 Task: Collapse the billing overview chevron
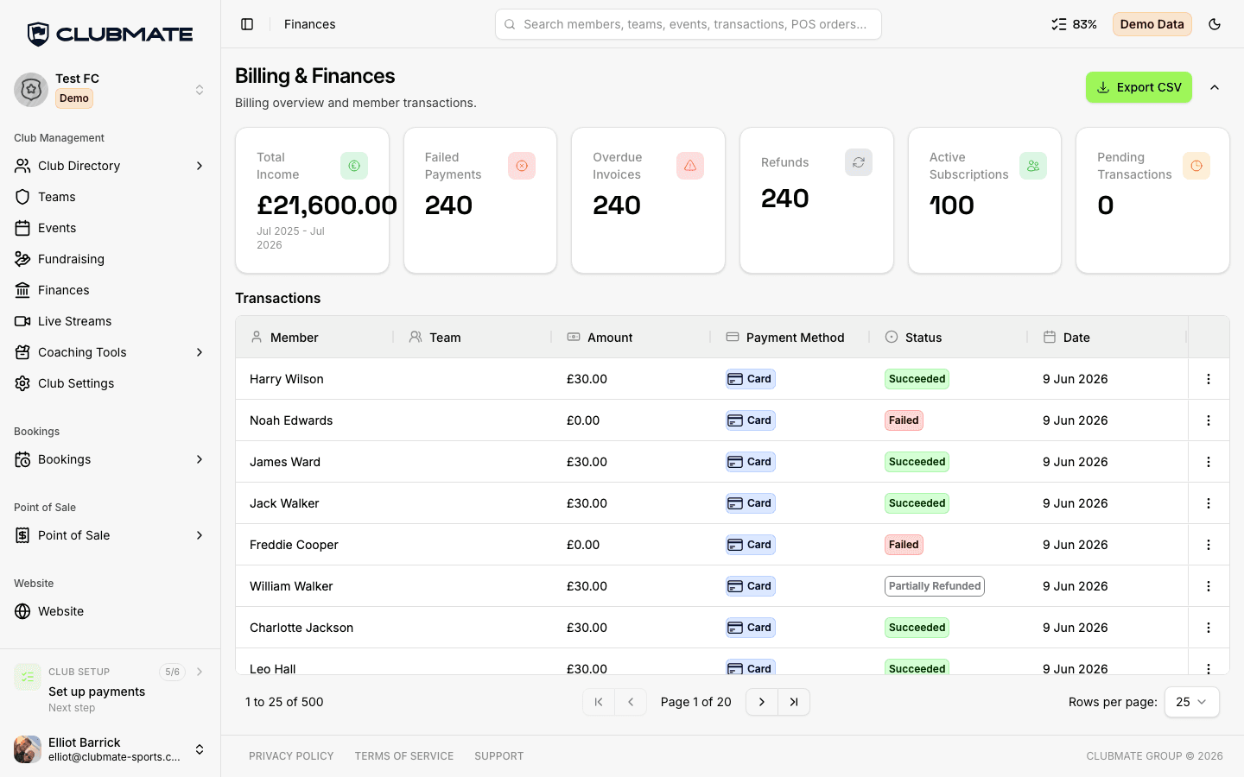(1215, 87)
